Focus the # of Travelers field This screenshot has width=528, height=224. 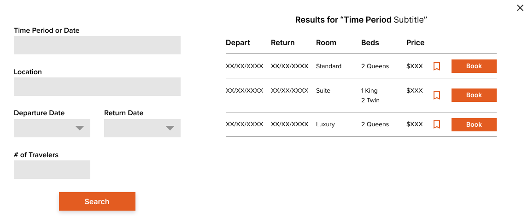(52, 170)
